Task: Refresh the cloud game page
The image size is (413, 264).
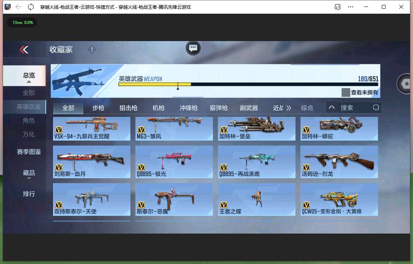Action: [31, 7]
